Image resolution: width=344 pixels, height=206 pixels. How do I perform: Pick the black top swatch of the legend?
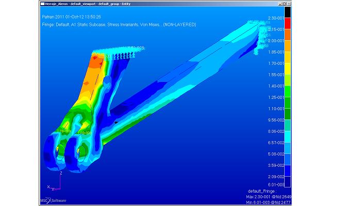click(288, 12)
